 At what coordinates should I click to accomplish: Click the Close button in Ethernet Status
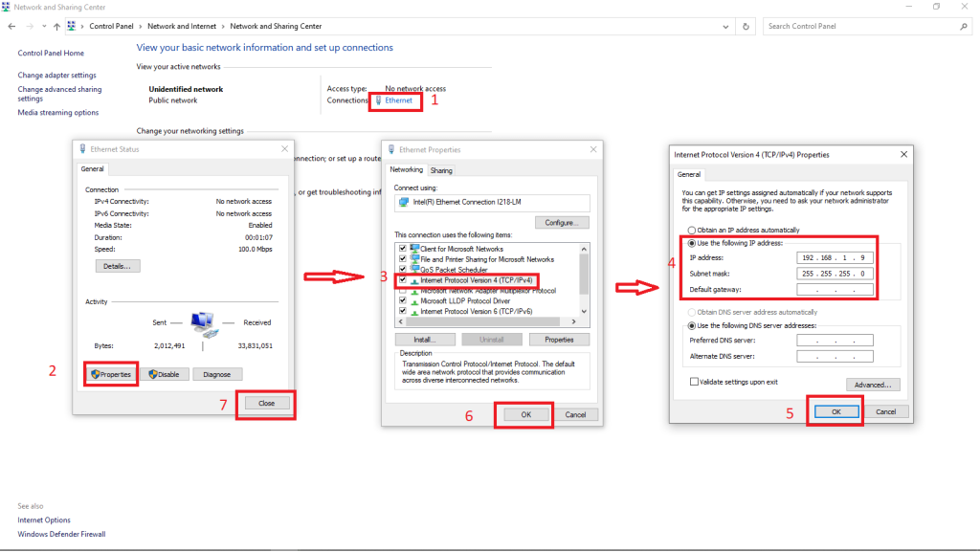coord(266,404)
